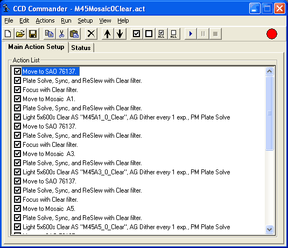
Task: Select the Move to Mosaic A5 action
Action: 49,209
